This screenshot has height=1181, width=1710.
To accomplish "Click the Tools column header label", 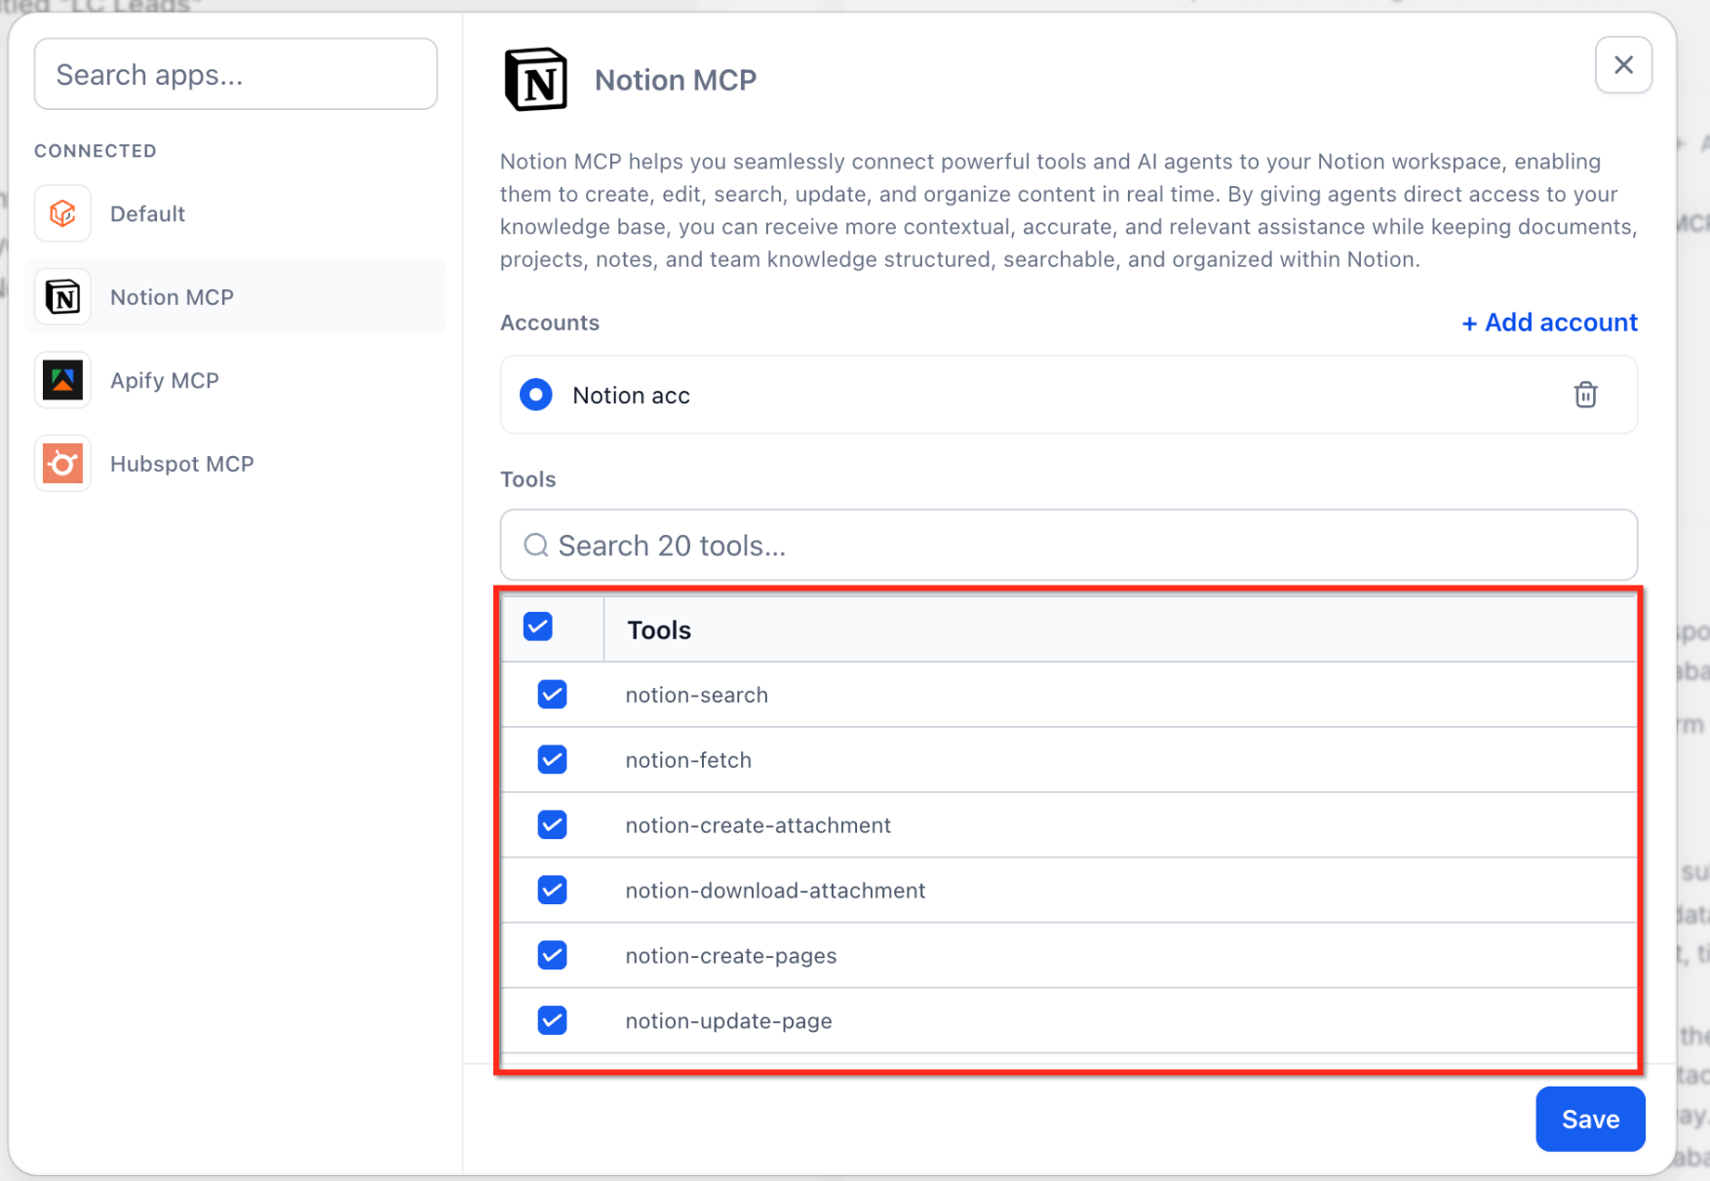I will [x=659, y=630].
